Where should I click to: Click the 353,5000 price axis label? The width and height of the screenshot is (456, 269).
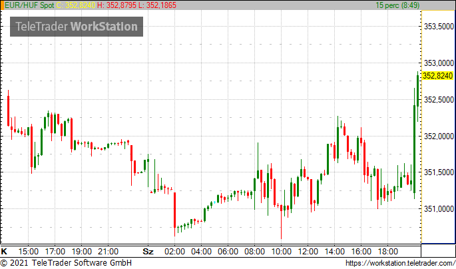pyautogui.click(x=439, y=27)
